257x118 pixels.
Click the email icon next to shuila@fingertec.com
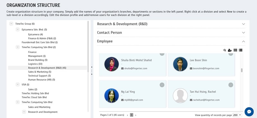click(x=122, y=68)
